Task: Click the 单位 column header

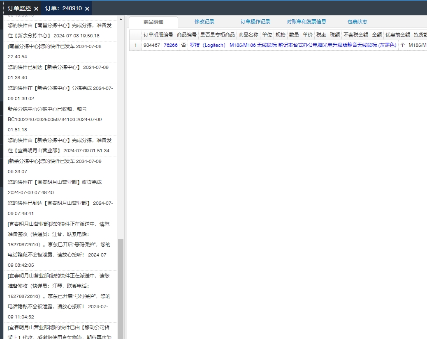Action: point(267,35)
